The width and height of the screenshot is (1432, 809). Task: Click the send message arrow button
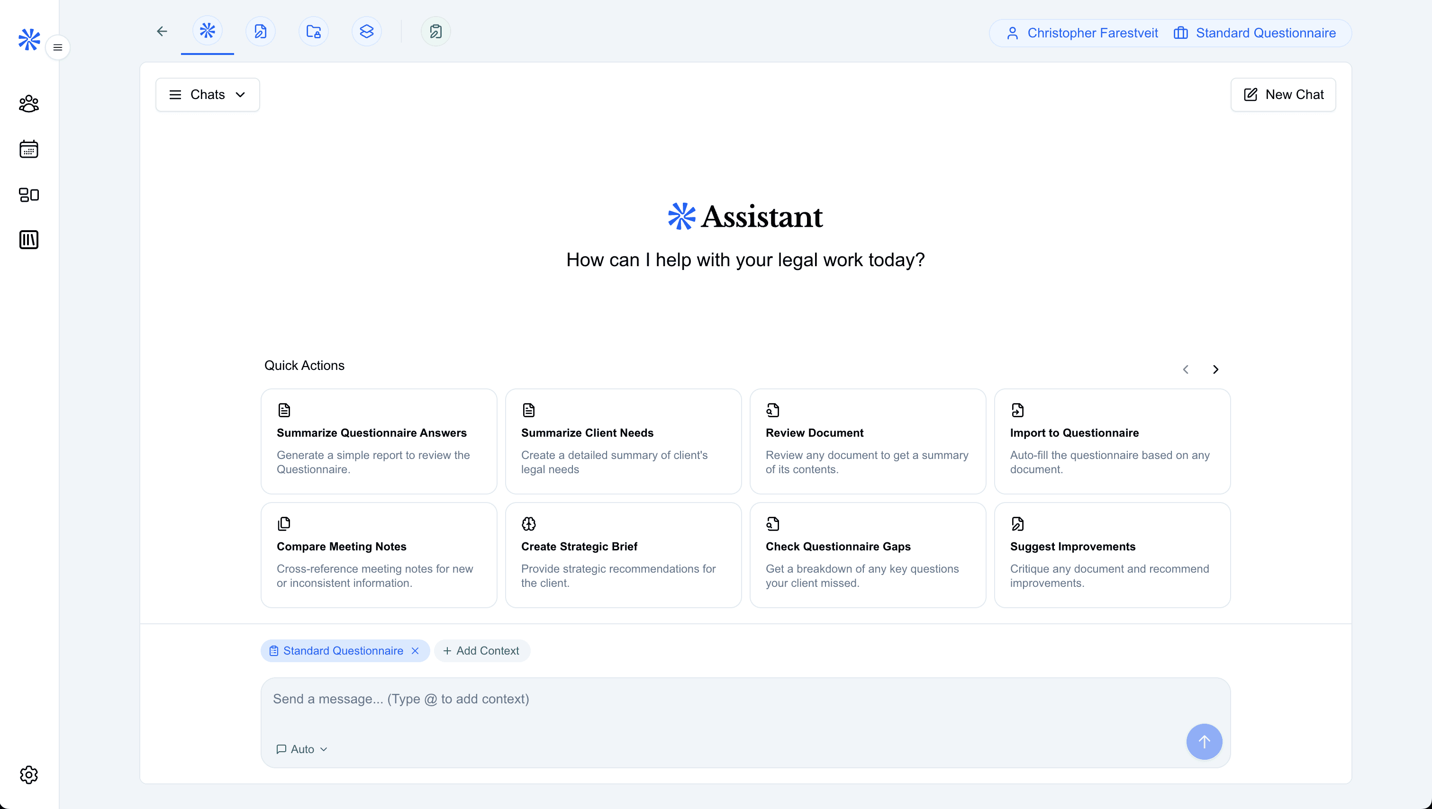click(x=1204, y=741)
